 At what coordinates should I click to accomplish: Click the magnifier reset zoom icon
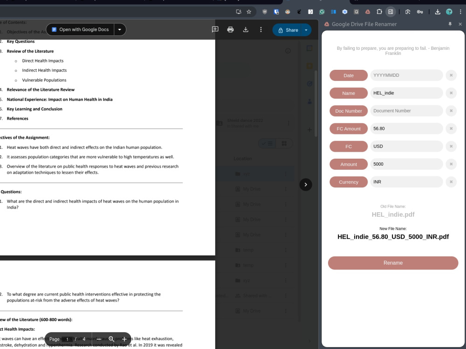pyautogui.click(x=111, y=339)
